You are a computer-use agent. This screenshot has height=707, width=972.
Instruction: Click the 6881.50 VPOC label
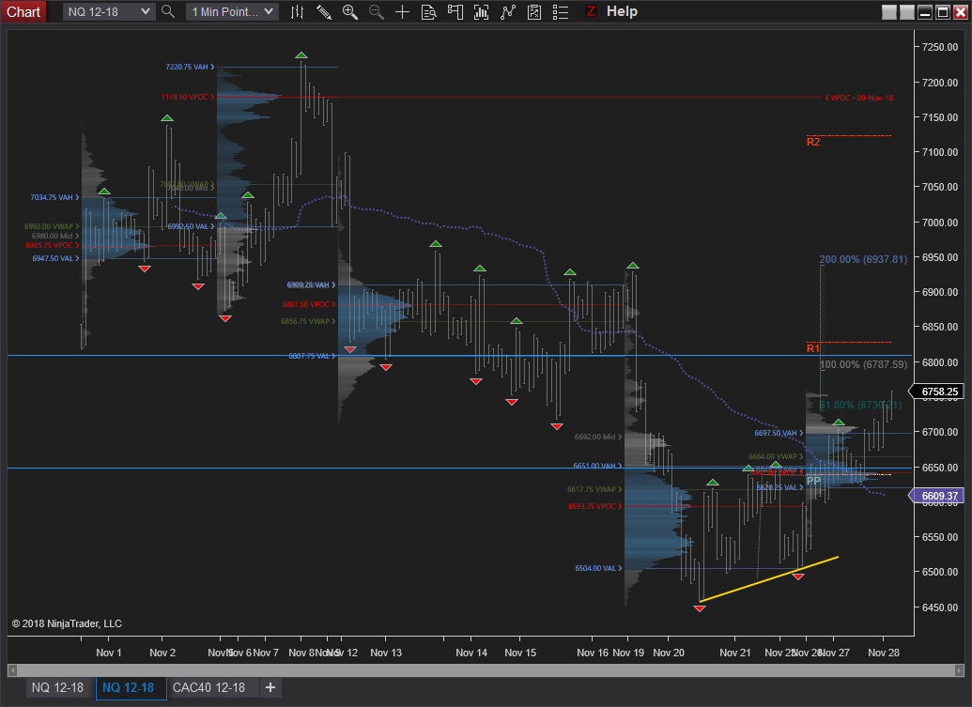(x=309, y=304)
